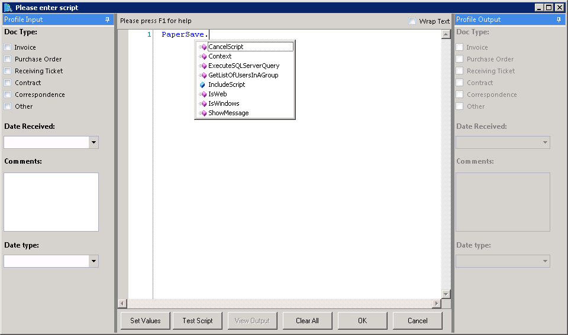Viewport: 568px width, 335px height.
Task: Click editor horizontal scrollbar left arrow
Action: coord(122,303)
